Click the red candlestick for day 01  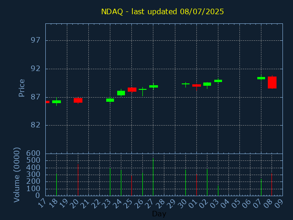(x=196, y=86)
